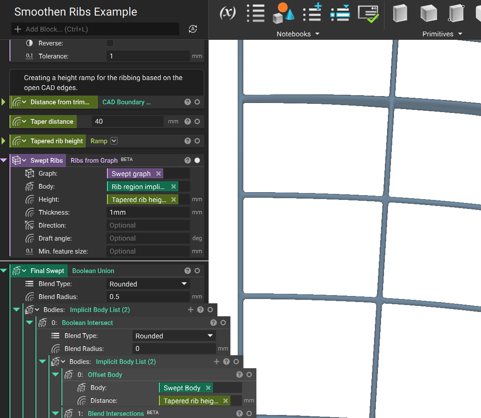This screenshot has height=418, width=481.
Task: Click the Boolean Union block link
Action: tap(93, 271)
